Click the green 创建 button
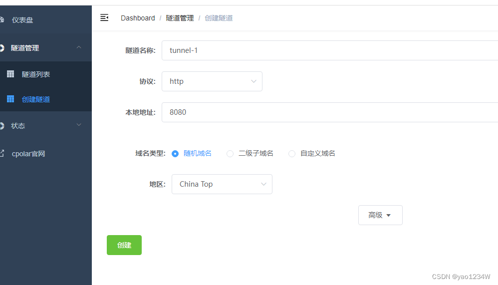The width and height of the screenshot is (498, 285). point(124,245)
